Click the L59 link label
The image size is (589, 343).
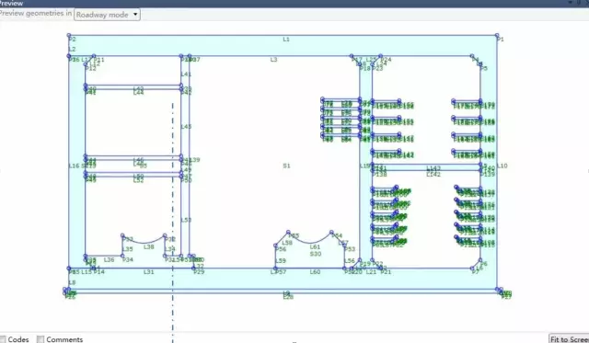pos(280,261)
